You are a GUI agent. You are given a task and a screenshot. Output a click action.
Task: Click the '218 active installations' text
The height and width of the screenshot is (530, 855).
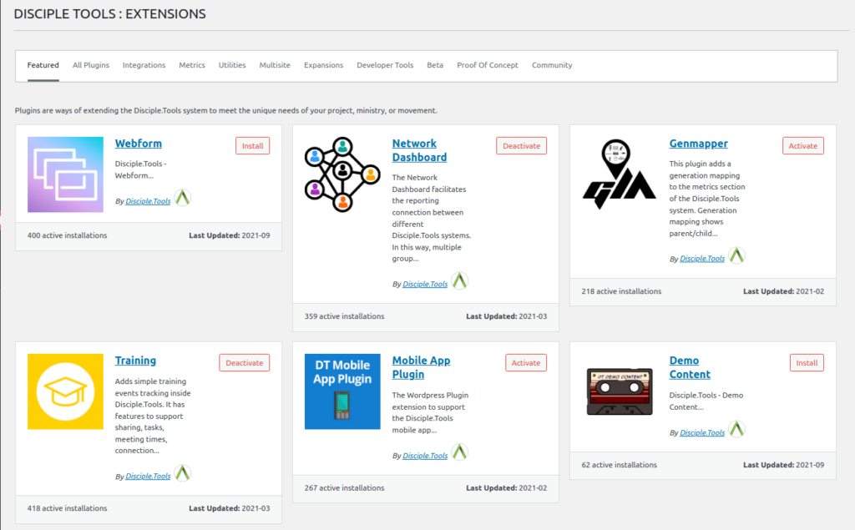click(621, 291)
